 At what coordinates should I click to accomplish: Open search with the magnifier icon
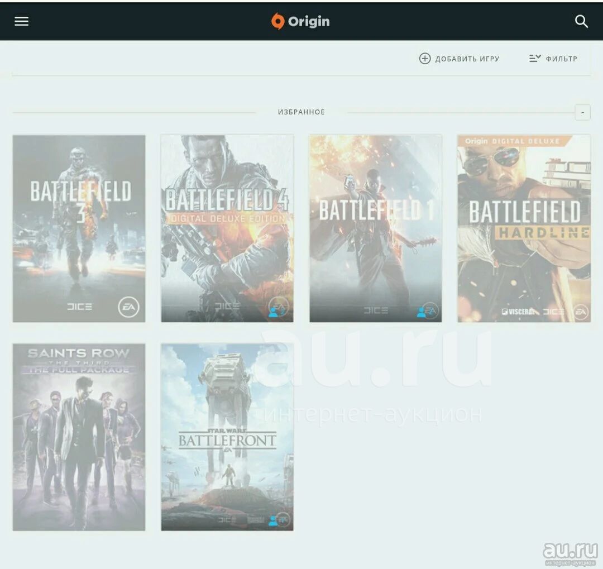click(x=581, y=22)
